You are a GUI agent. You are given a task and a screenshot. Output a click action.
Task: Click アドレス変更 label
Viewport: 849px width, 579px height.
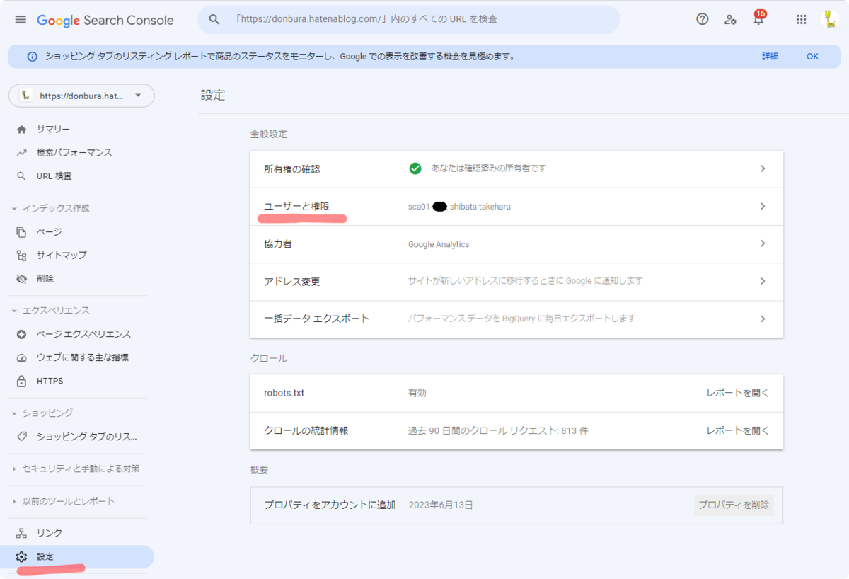292,281
